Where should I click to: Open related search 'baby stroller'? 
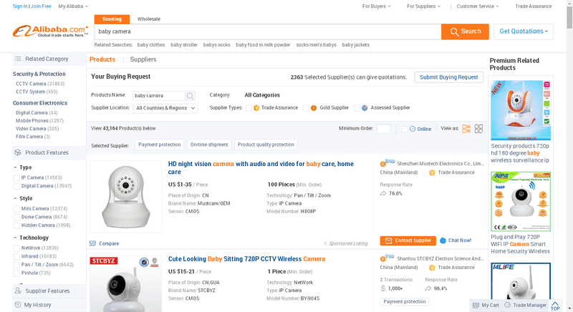click(x=184, y=45)
